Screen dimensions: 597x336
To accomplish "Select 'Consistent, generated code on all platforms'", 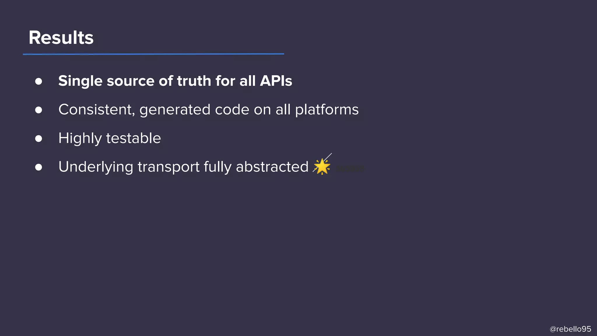I will [x=208, y=110].
